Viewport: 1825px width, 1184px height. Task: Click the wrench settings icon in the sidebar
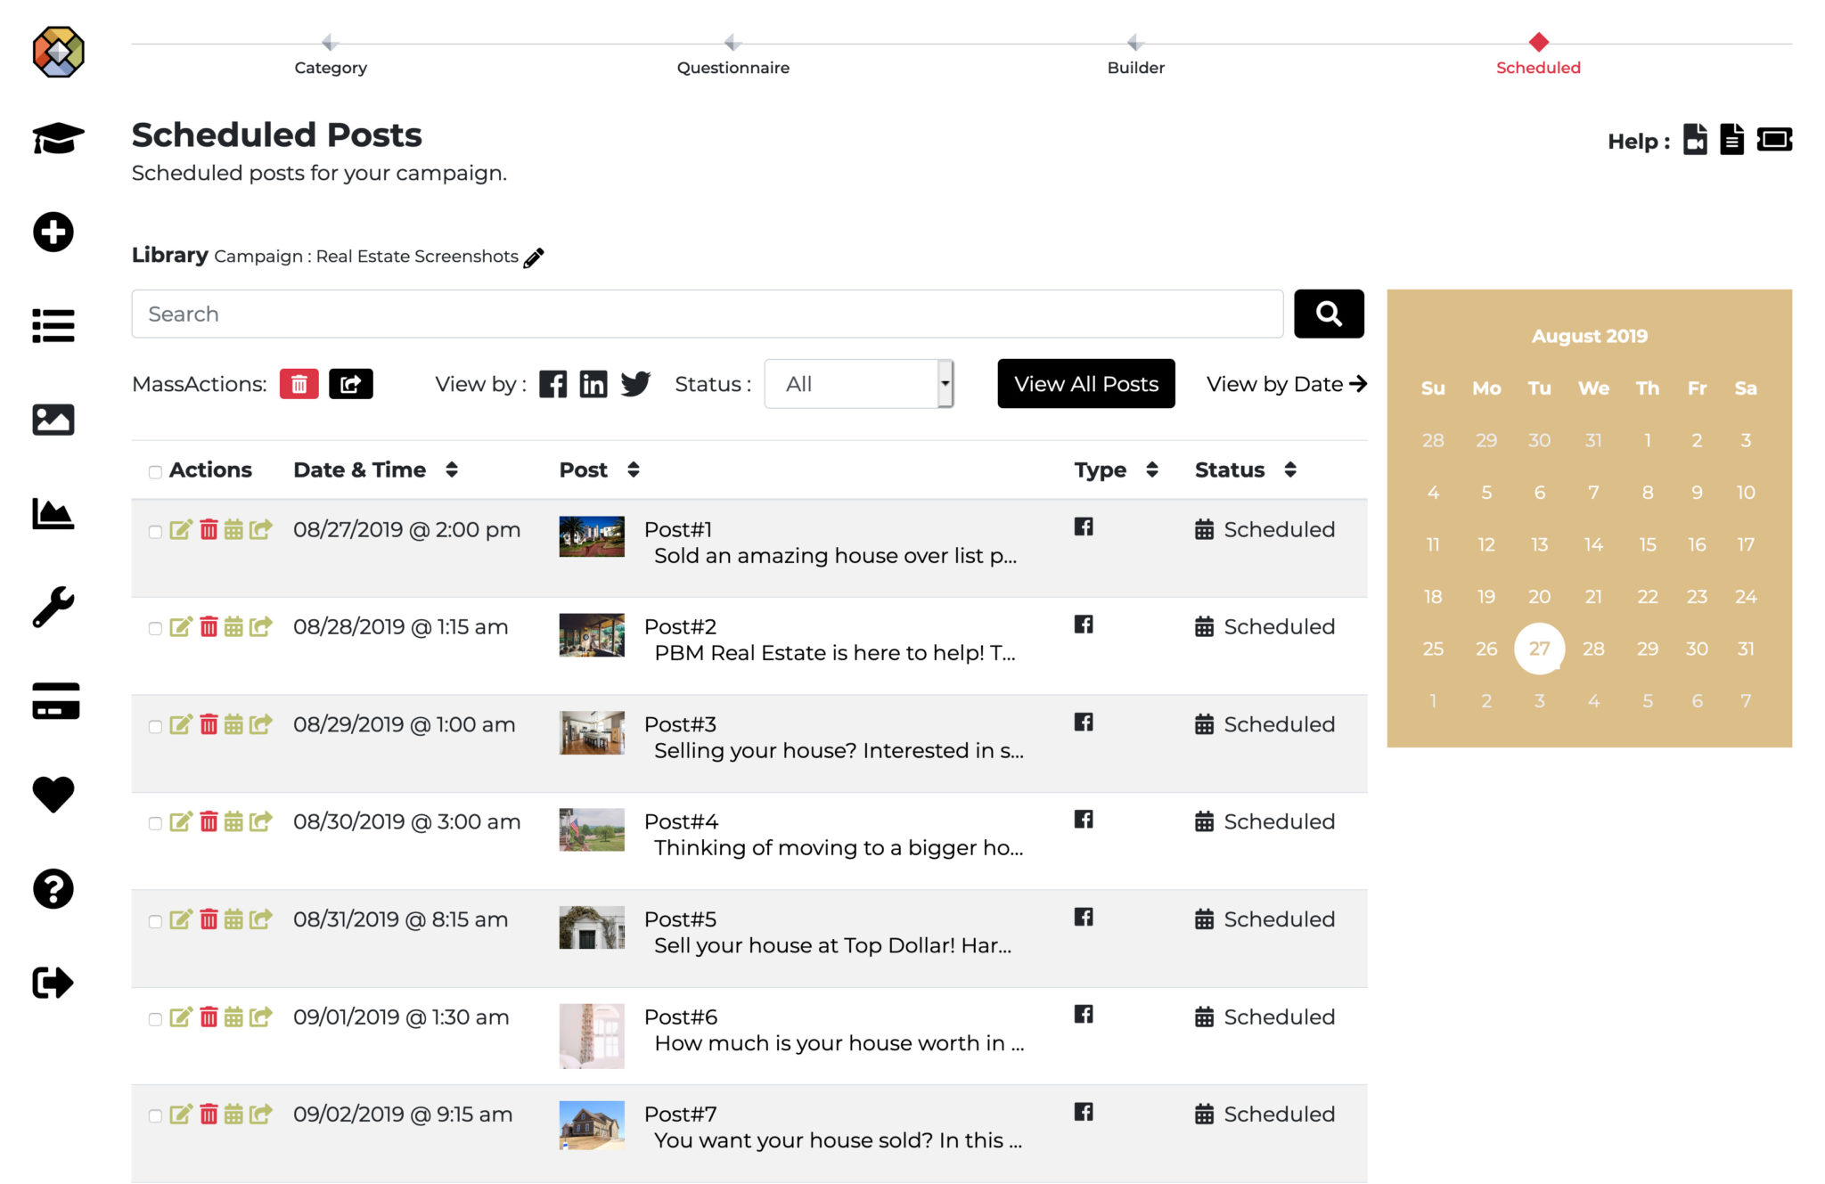click(x=53, y=608)
